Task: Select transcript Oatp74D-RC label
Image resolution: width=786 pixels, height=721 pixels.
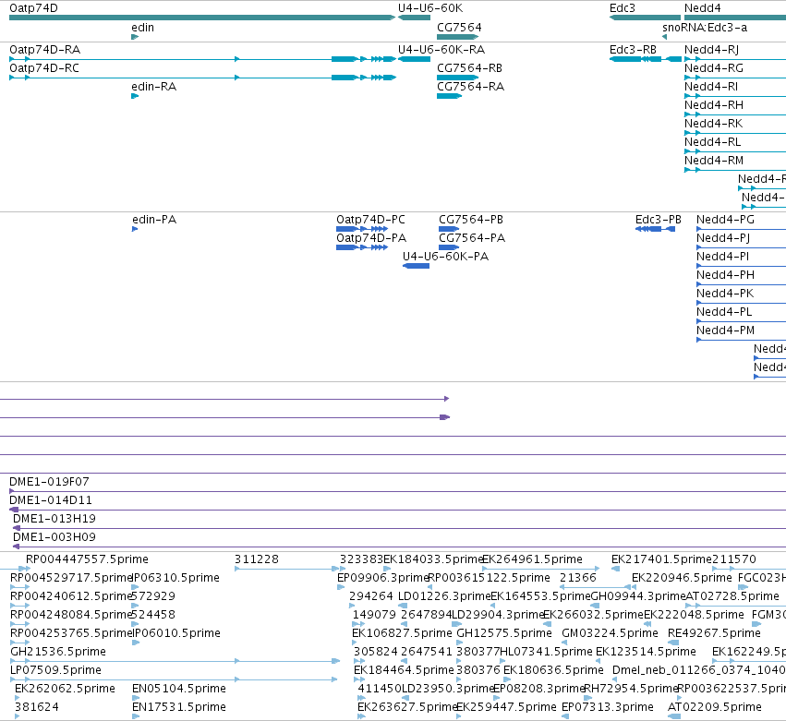Action: 44,68
